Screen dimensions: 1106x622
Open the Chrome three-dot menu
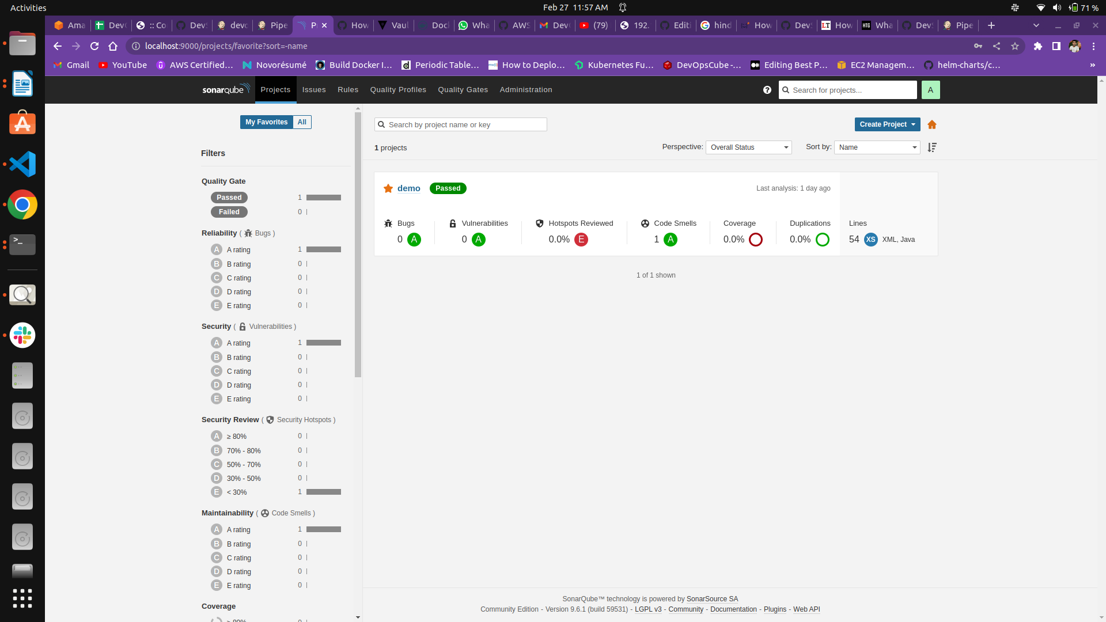tap(1093, 46)
